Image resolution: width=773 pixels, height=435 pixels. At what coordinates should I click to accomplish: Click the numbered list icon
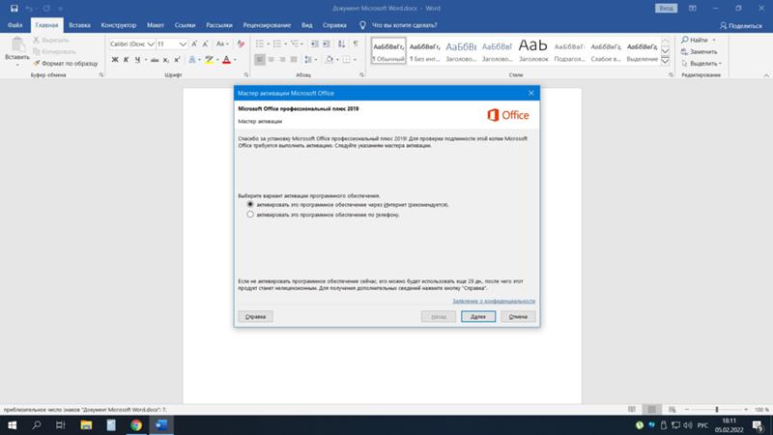click(x=277, y=43)
